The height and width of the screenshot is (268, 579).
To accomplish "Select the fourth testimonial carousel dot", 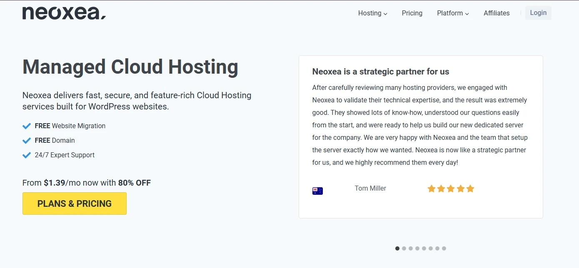I will pos(417,248).
